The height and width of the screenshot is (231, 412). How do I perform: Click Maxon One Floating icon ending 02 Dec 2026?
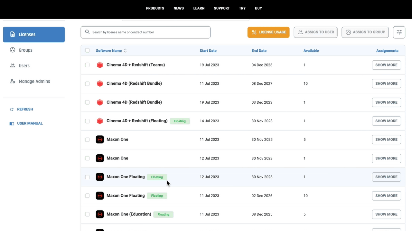pyautogui.click(x=100, y=196)
